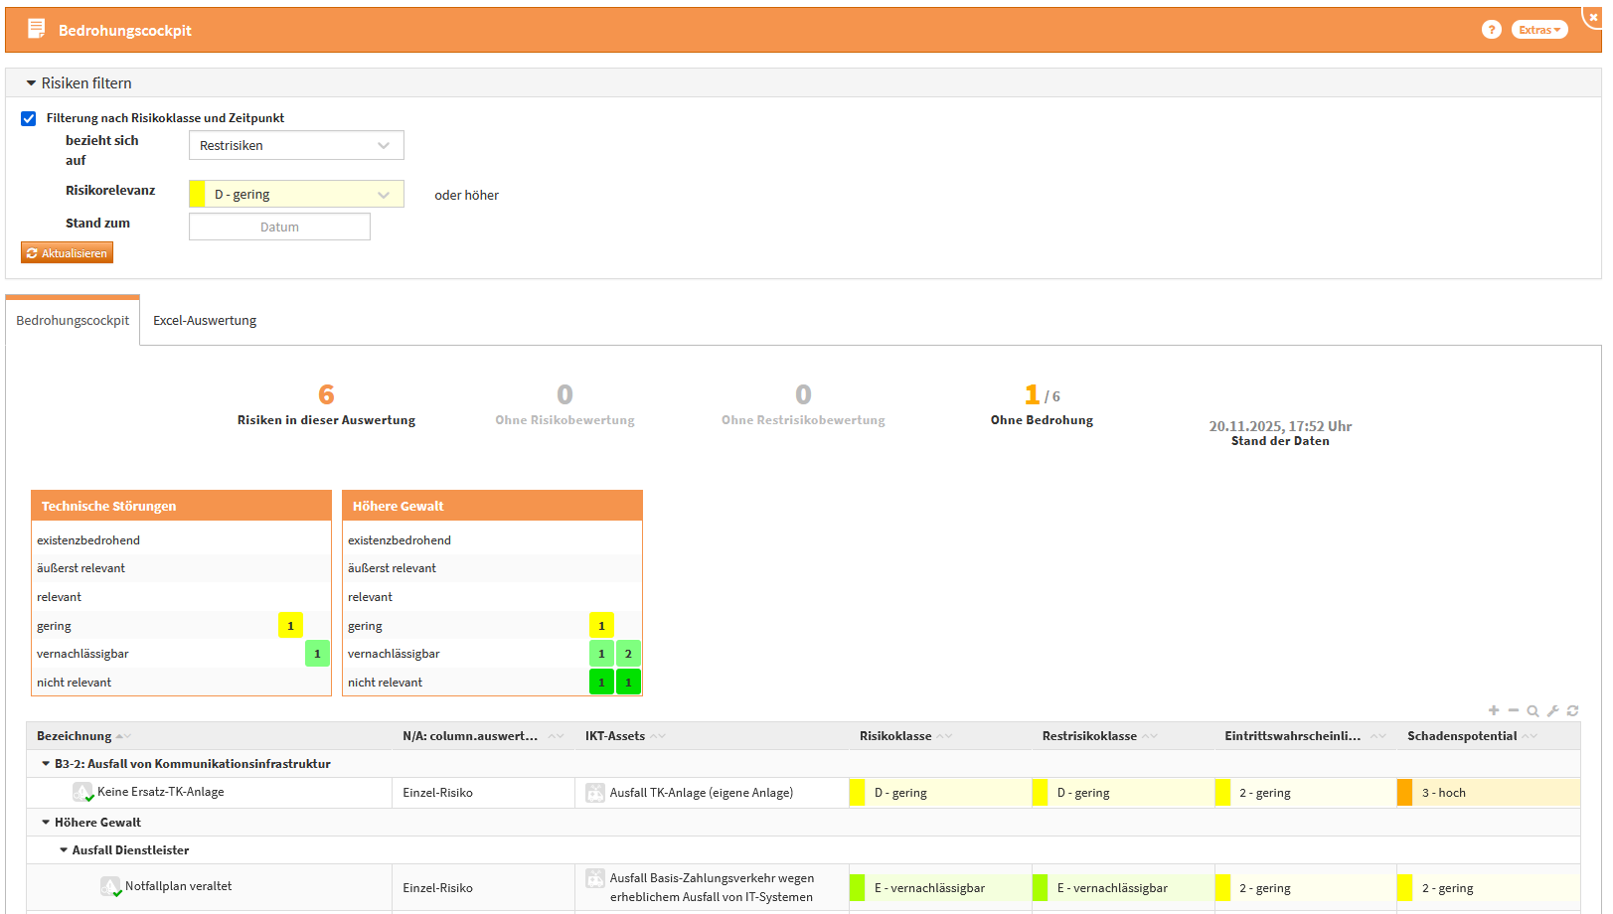Uncheck Filterung nach Risikoklasse und Zeitpunkt
Image resolution: width=1613 pixels, height=914 pixels.
[29, 118]
